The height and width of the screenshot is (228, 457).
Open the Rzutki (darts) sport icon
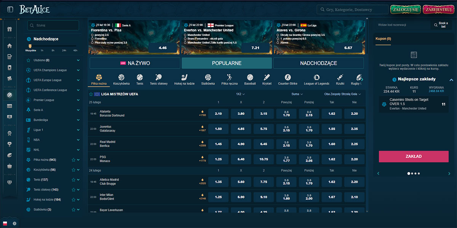click(x=339, y=77)
